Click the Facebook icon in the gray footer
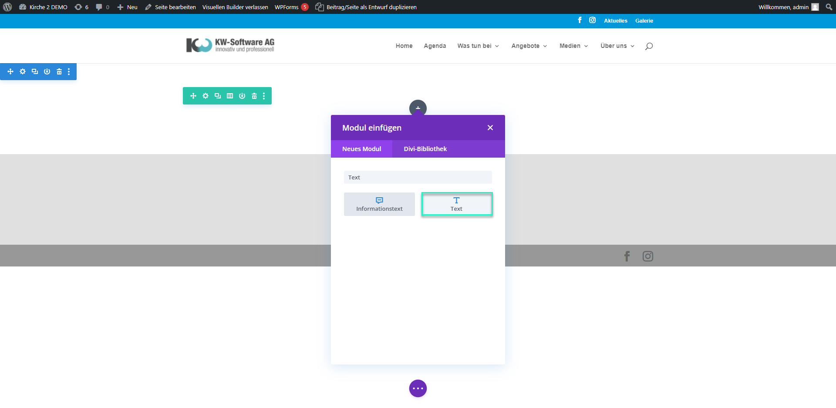 pyautogui.click(x=627, y=256)
